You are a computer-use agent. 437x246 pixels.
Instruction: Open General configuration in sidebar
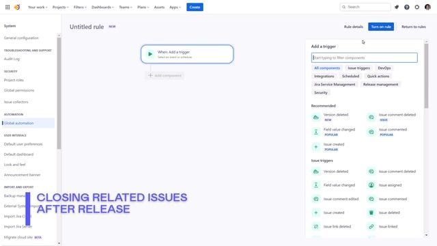pos(21,38)
